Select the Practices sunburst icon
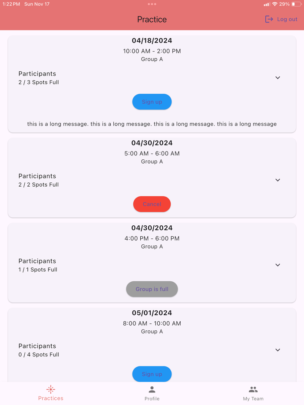 coord(51,389)
